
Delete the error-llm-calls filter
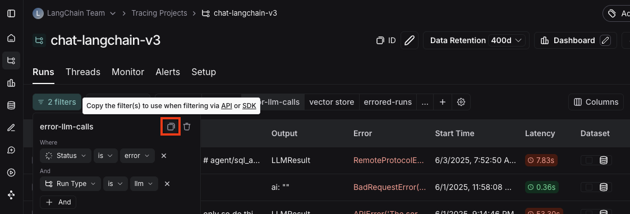tap(187, 127)
